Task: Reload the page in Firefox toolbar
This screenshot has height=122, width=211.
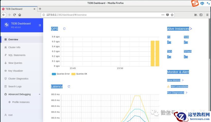Action: [x=14, y=15]
